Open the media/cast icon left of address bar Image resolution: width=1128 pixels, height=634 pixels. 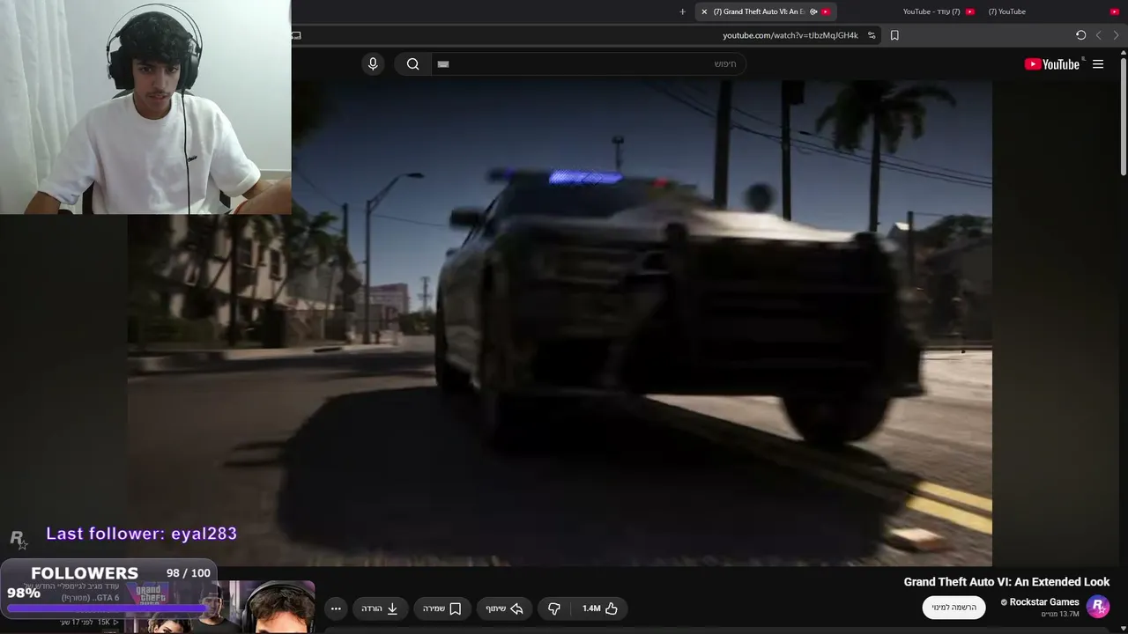(x=296, y=35)
